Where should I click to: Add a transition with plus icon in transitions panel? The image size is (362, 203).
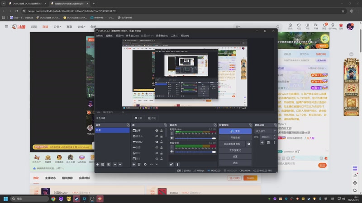pyautogui.click(x=262, y=143)
